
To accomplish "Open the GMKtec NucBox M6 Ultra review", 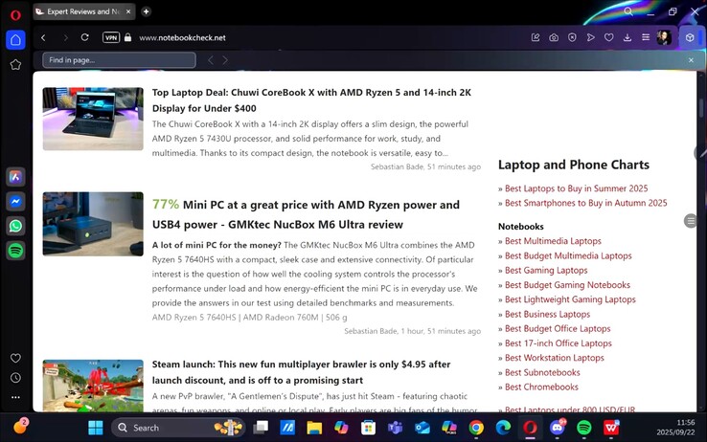I will click(x=306, y=214).
